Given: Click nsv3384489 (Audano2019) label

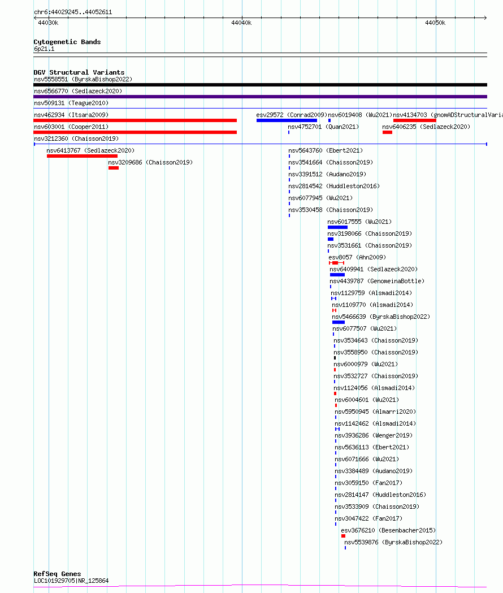Looking at the screenshot, I should click(x=374, y=471).
